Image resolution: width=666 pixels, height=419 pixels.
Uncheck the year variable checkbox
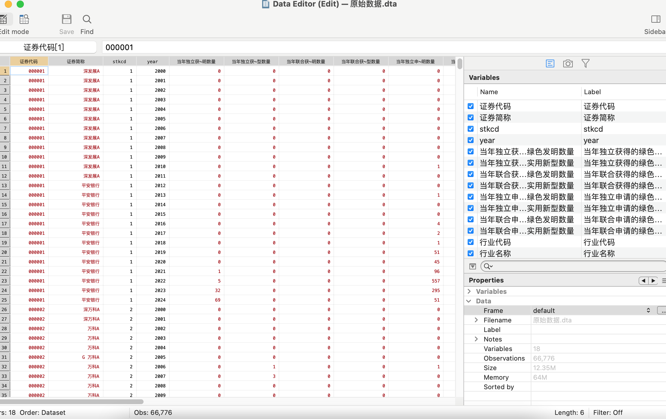click(471, 140)
